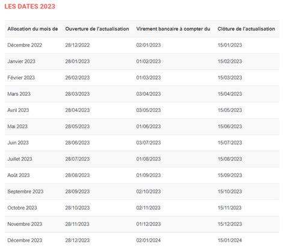The image size is (285, 251).
Task: Select opening date 28/12/2023
Action: click(x=78, y=240)
